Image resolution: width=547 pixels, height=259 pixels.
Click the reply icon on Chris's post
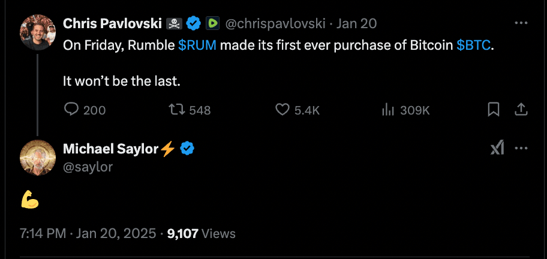pos(71,110)
